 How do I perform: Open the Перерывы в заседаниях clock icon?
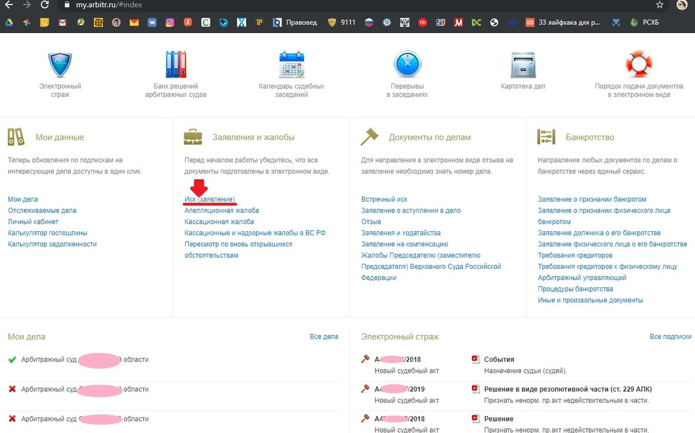[407, 64]
